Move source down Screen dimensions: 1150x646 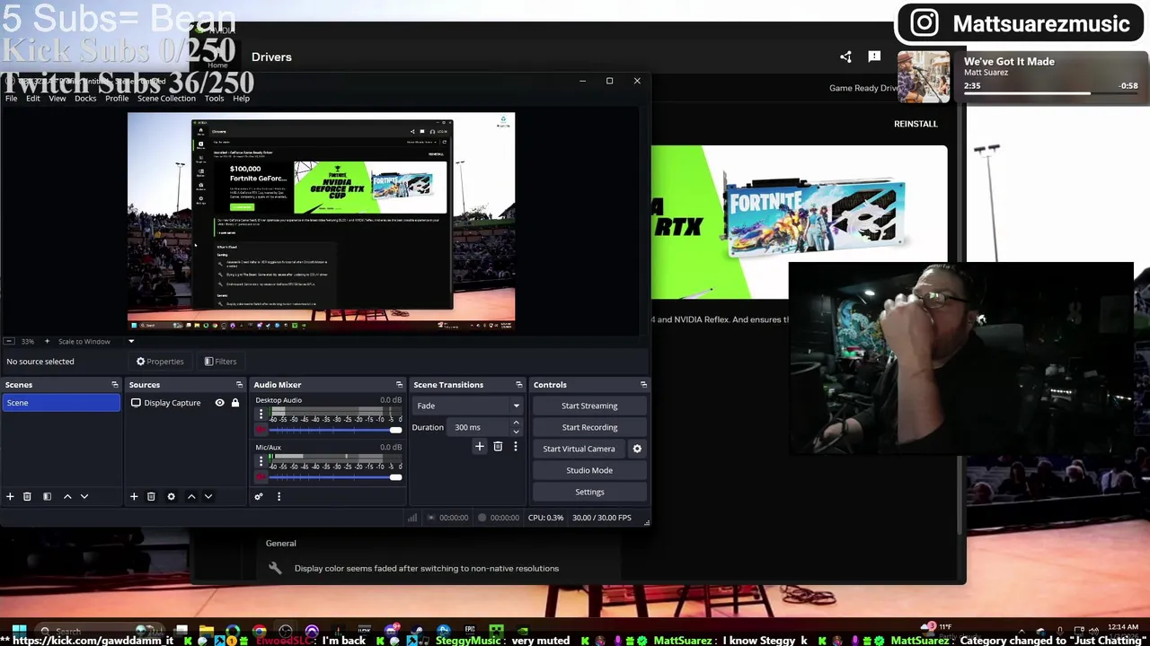[208, 496]
